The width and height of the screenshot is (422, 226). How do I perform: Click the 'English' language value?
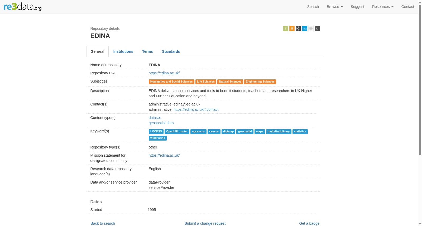tap(155, 169)
